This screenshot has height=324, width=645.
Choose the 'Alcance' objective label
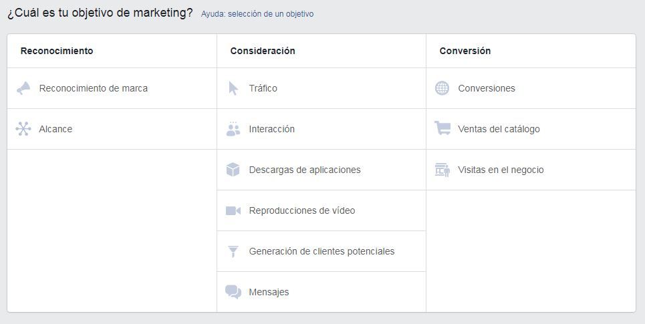pyautogui.click(x=55, y=129)
